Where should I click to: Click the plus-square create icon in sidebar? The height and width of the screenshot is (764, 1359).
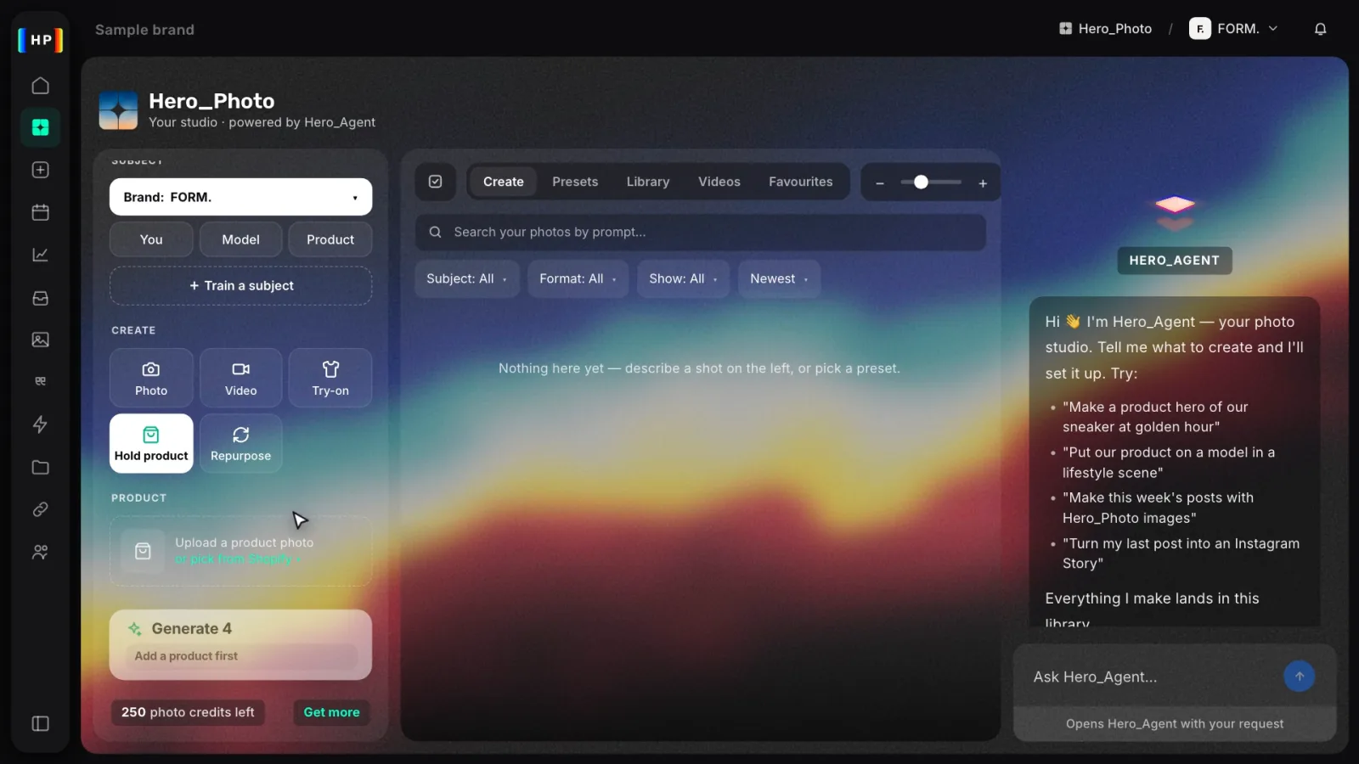[40, 170]
